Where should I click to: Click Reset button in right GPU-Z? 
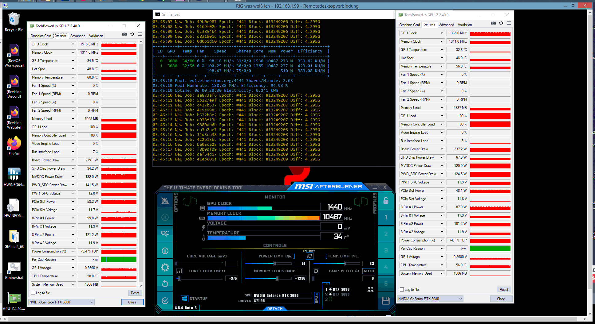[x=504, y=290]
